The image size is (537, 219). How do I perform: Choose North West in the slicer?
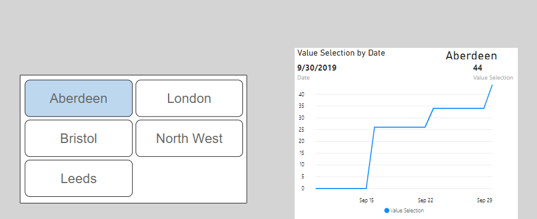point(189,138)
